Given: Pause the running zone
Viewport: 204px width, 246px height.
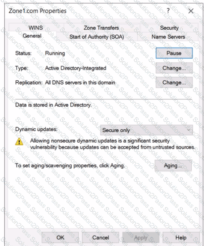Looking at the screenshot, I should (x=174, y=53).
